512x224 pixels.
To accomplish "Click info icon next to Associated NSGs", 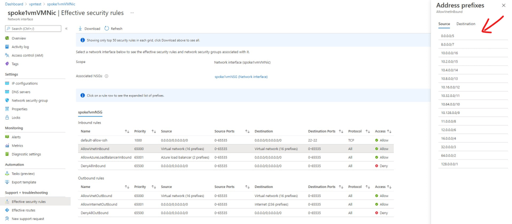I will click(x=107, y=76).
